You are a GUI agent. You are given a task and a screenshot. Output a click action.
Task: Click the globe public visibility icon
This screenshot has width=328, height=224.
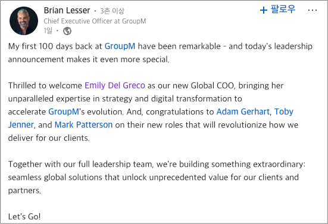[x=67, y=31]
